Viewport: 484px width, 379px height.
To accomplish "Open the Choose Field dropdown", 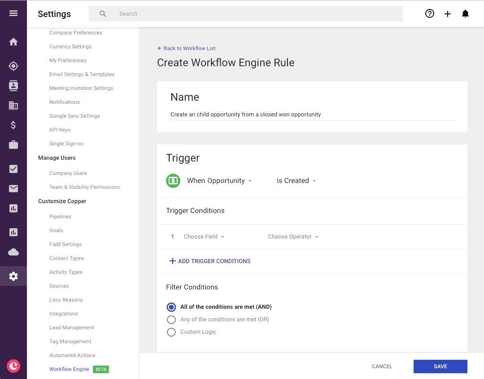I will click(204, 236).
